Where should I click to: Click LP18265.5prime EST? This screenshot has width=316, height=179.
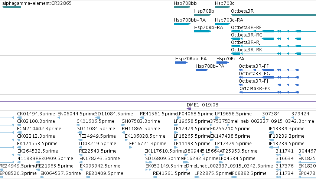(176, 140)
